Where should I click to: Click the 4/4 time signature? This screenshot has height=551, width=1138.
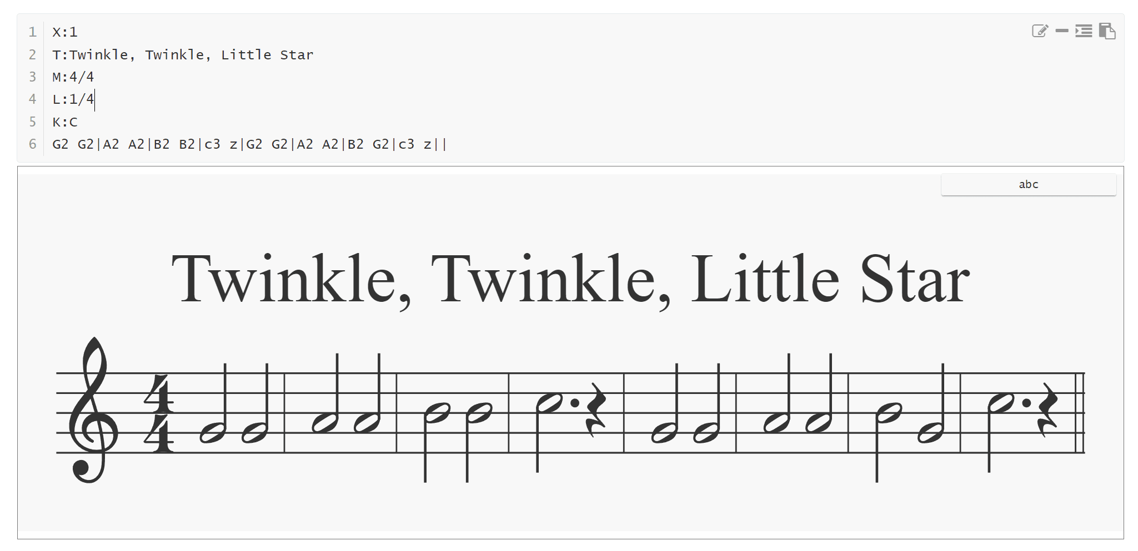pyautogui.click(x=159, y=413)
